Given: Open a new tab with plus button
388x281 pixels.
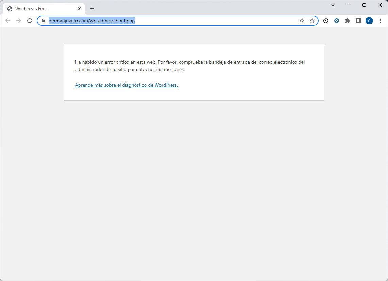Looking at the screenshot, I should point(92,9).
